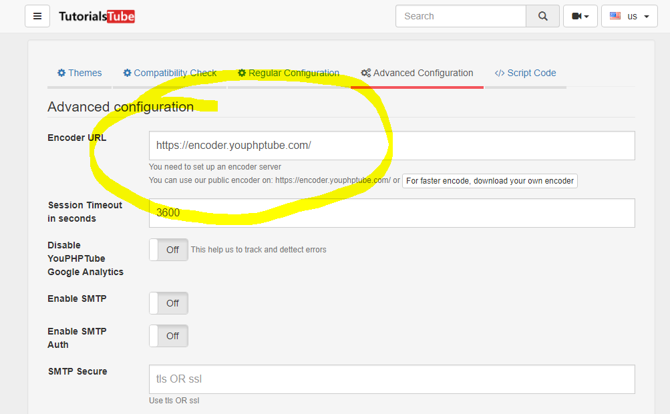670x414 pixels.
Task: Click 'download your own encoder' button
Action: pyautogui.click(x=490, y=181)
